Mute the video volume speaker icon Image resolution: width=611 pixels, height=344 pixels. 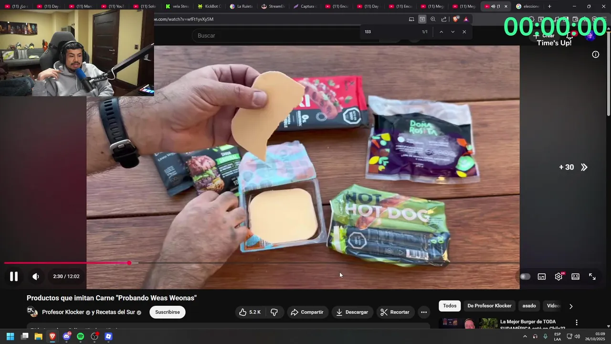pos(36,276)
